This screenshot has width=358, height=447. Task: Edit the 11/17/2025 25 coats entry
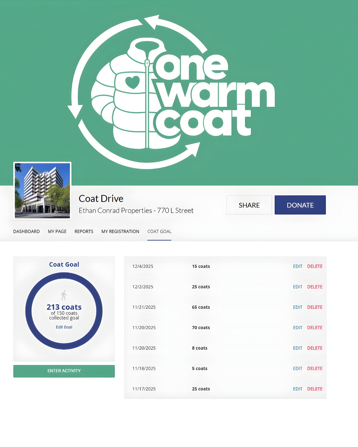click(x=297, y=389)
